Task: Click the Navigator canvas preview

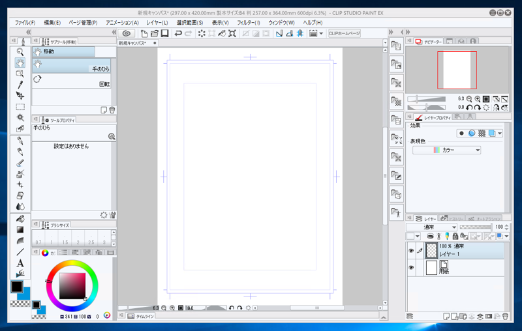Action: (x=457, y=70)
